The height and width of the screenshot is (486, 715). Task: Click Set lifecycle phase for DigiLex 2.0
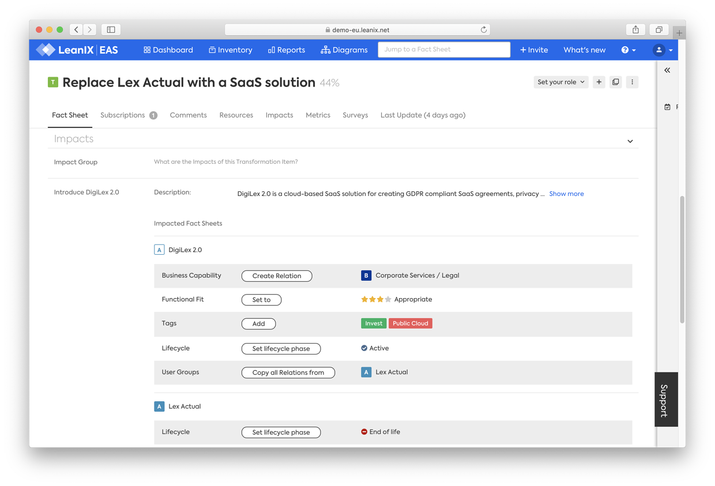pyautogui.click(x=281, y=349)
